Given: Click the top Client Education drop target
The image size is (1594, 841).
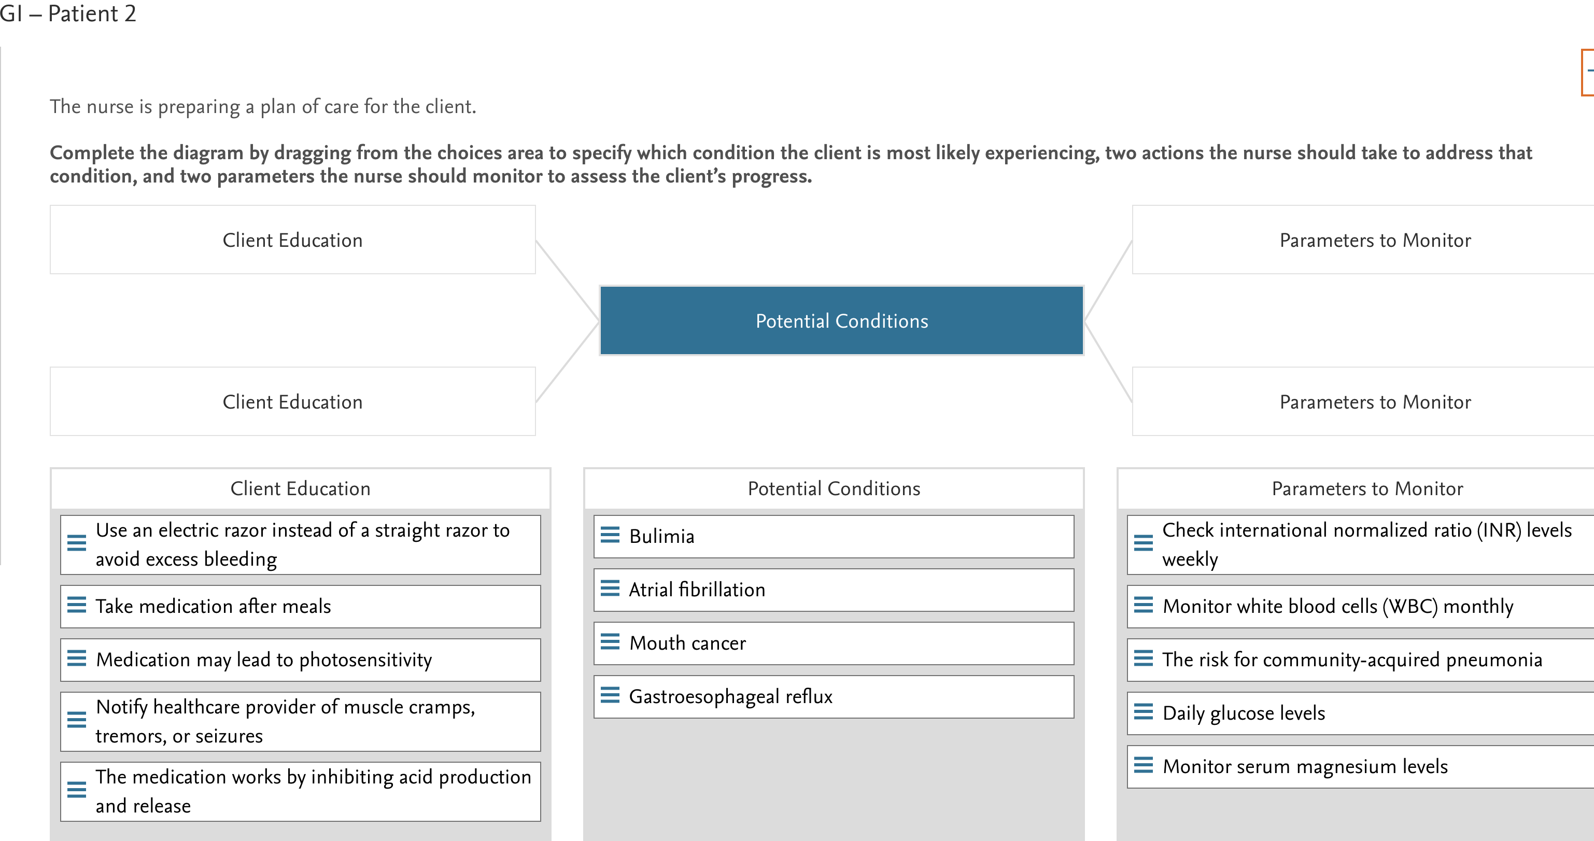Looking at the screenshot, I should (293, 240).
